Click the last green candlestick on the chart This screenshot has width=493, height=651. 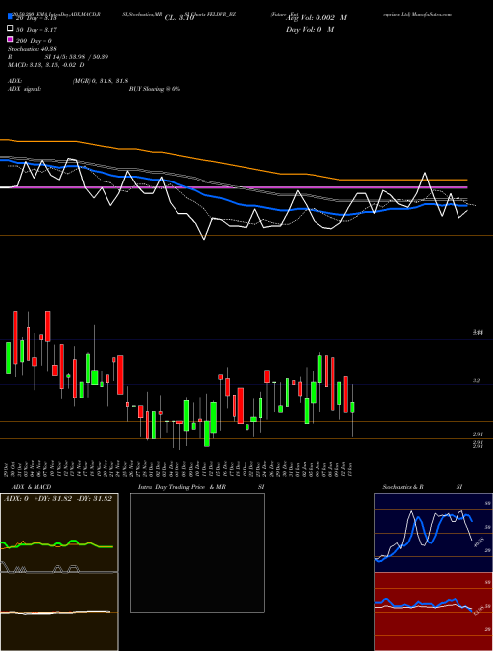[352, 407]
